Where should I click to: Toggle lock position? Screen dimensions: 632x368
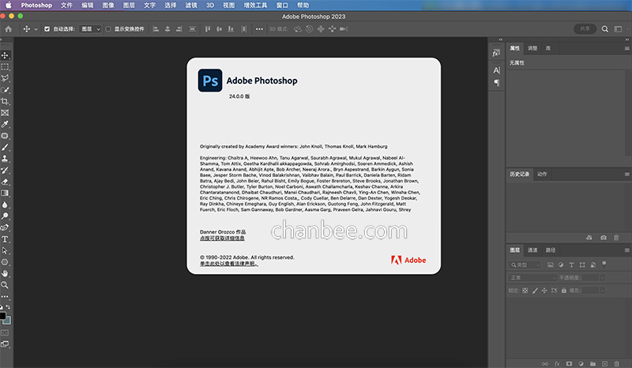pos(544,290)
